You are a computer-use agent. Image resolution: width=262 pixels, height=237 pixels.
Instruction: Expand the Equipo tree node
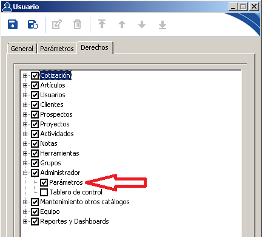25,211
